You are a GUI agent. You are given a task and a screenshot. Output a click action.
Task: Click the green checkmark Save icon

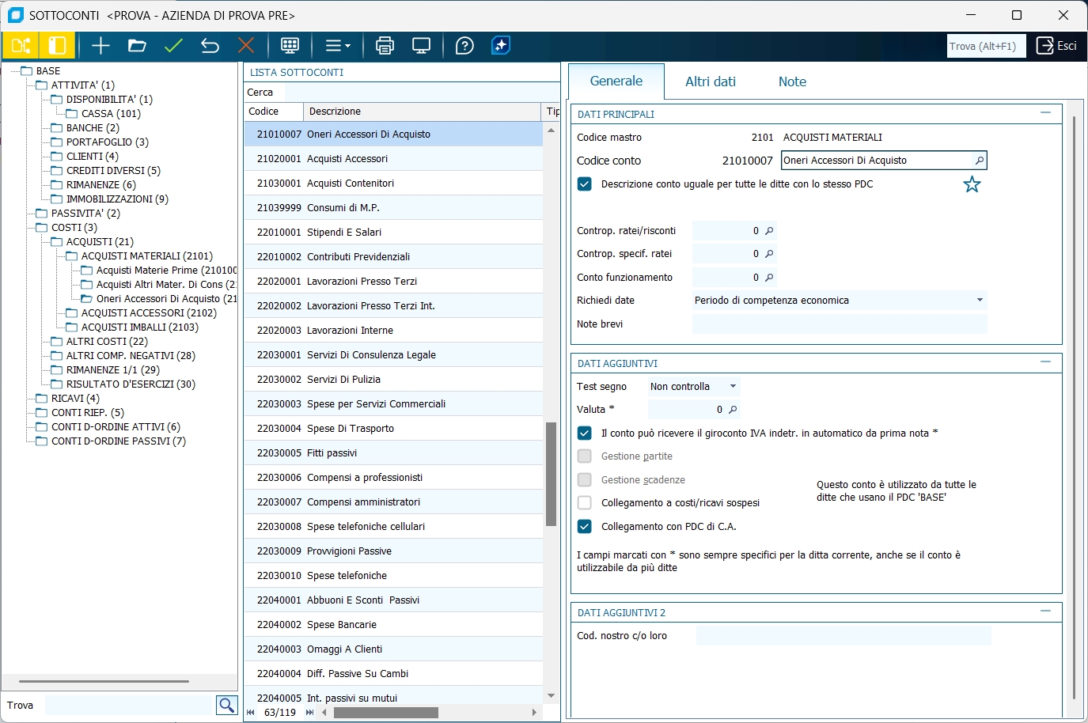[173, 46]
